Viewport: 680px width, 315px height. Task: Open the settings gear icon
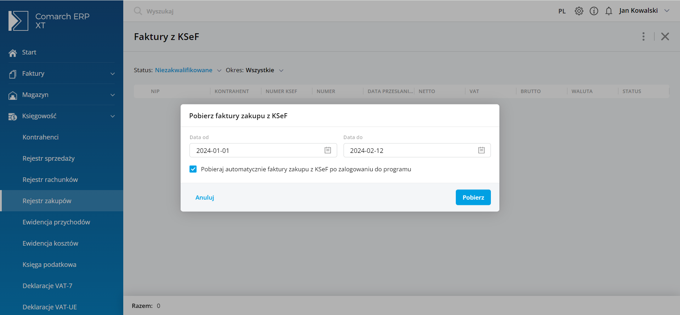pyautogui.click(x=579, y=11)
